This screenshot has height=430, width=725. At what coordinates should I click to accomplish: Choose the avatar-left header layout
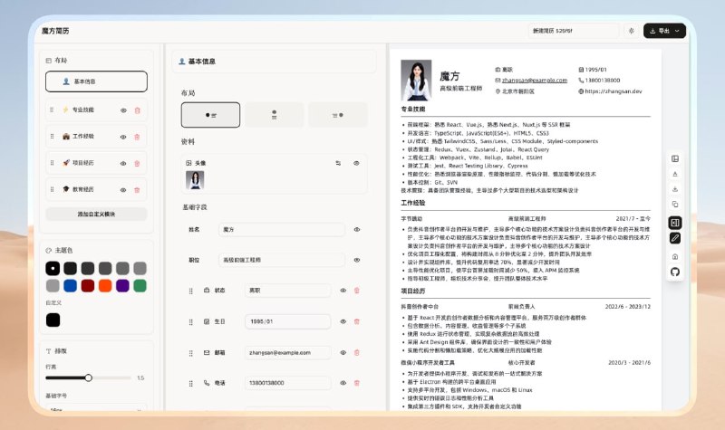[x=210, y=115]
